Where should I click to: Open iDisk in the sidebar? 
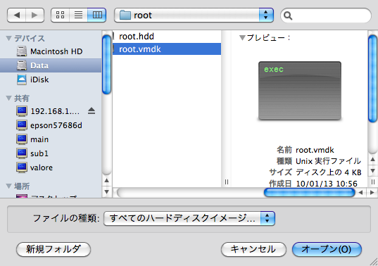[51, 80]
